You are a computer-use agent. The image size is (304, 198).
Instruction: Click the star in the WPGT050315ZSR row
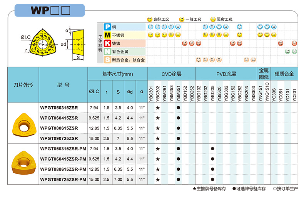158,108
